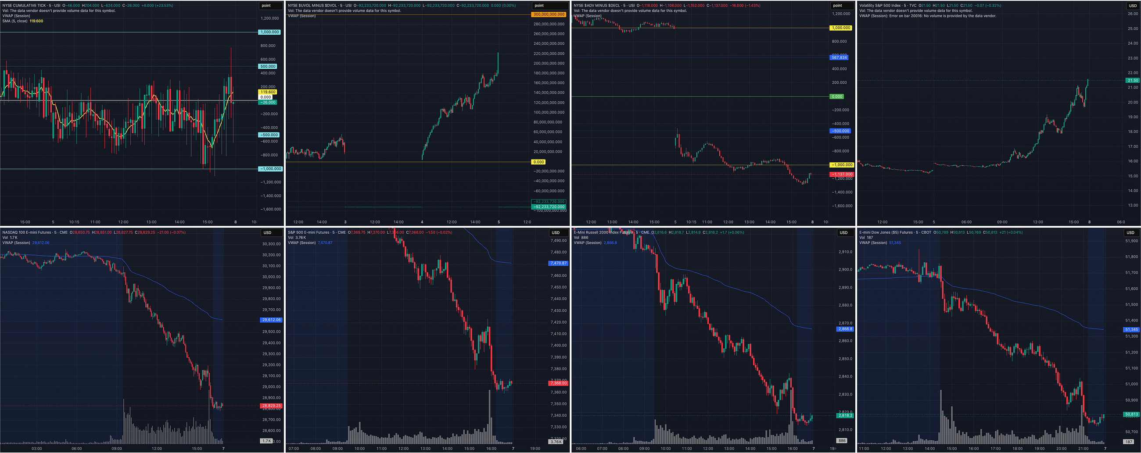
Task: Click the green -26.000 last price label
Action: (268, 102)
